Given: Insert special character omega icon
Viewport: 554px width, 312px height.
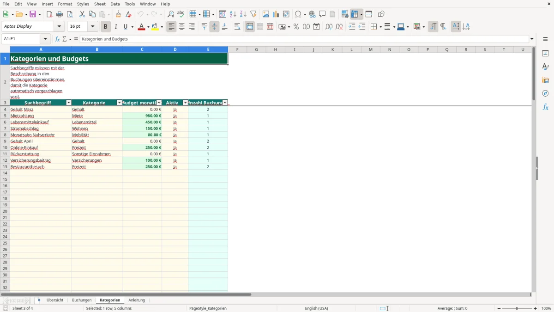Looking at the screenshot, I should 298,14.
